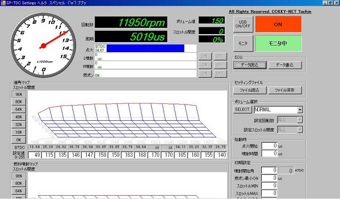The image size is (340, 199).
Task: Click the OFF button in R噴射 row
Action: (220, 65)
